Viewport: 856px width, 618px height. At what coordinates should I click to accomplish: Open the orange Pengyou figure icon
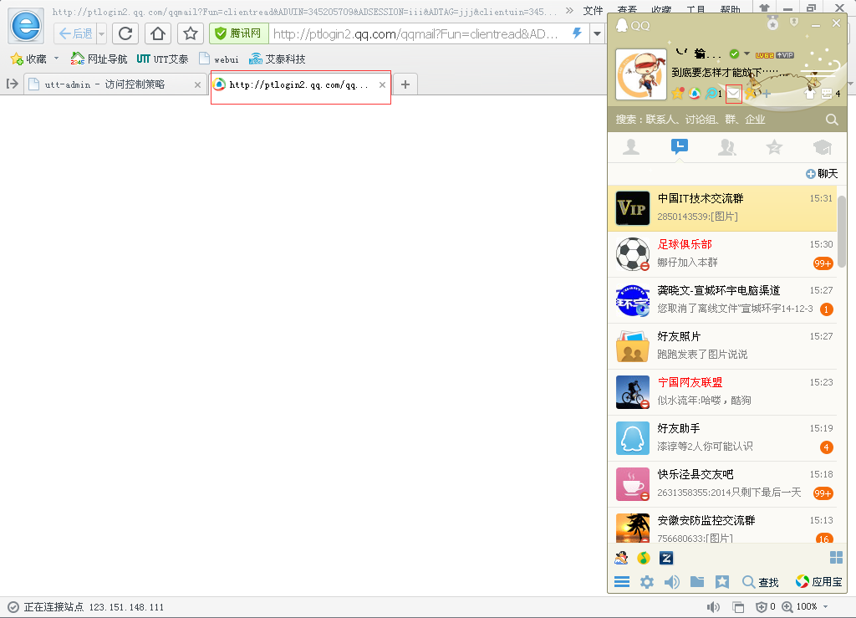point(751,93)
